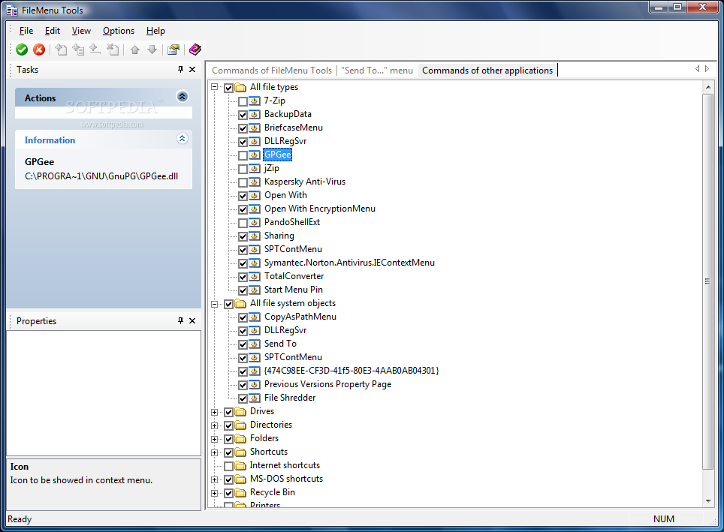Open the View menu
The width and height of the screenshot is (724, 532).
[x=81, y=31]
